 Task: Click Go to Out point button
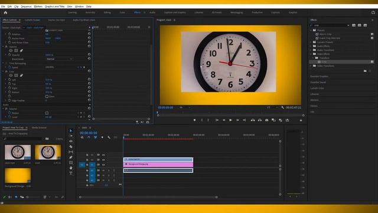(244, 120)
